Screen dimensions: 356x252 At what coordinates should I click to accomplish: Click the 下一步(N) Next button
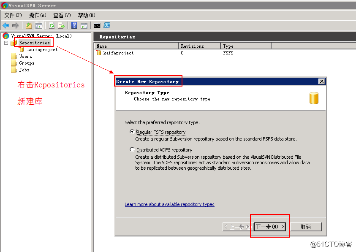click(x=270, y=227)
